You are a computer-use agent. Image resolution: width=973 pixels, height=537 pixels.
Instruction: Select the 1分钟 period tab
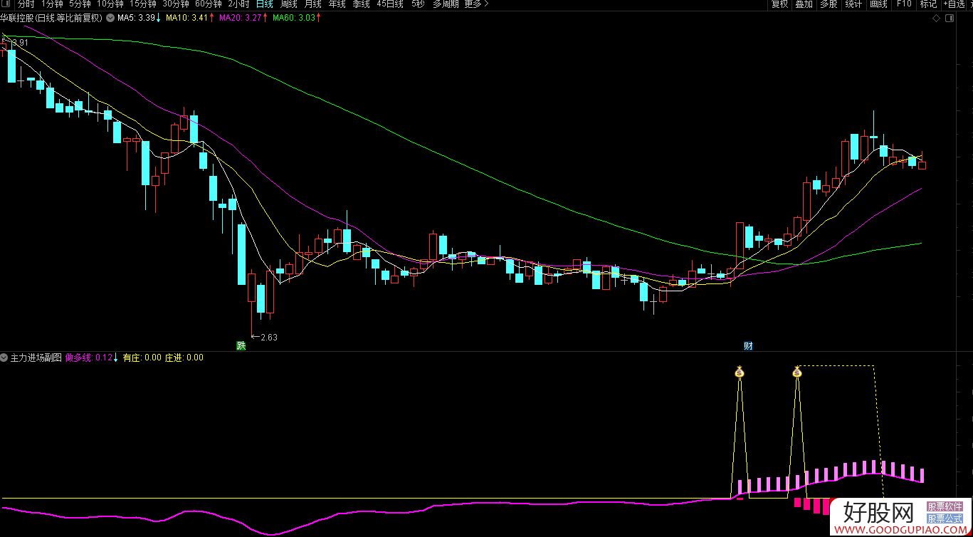tap(52, 4)
